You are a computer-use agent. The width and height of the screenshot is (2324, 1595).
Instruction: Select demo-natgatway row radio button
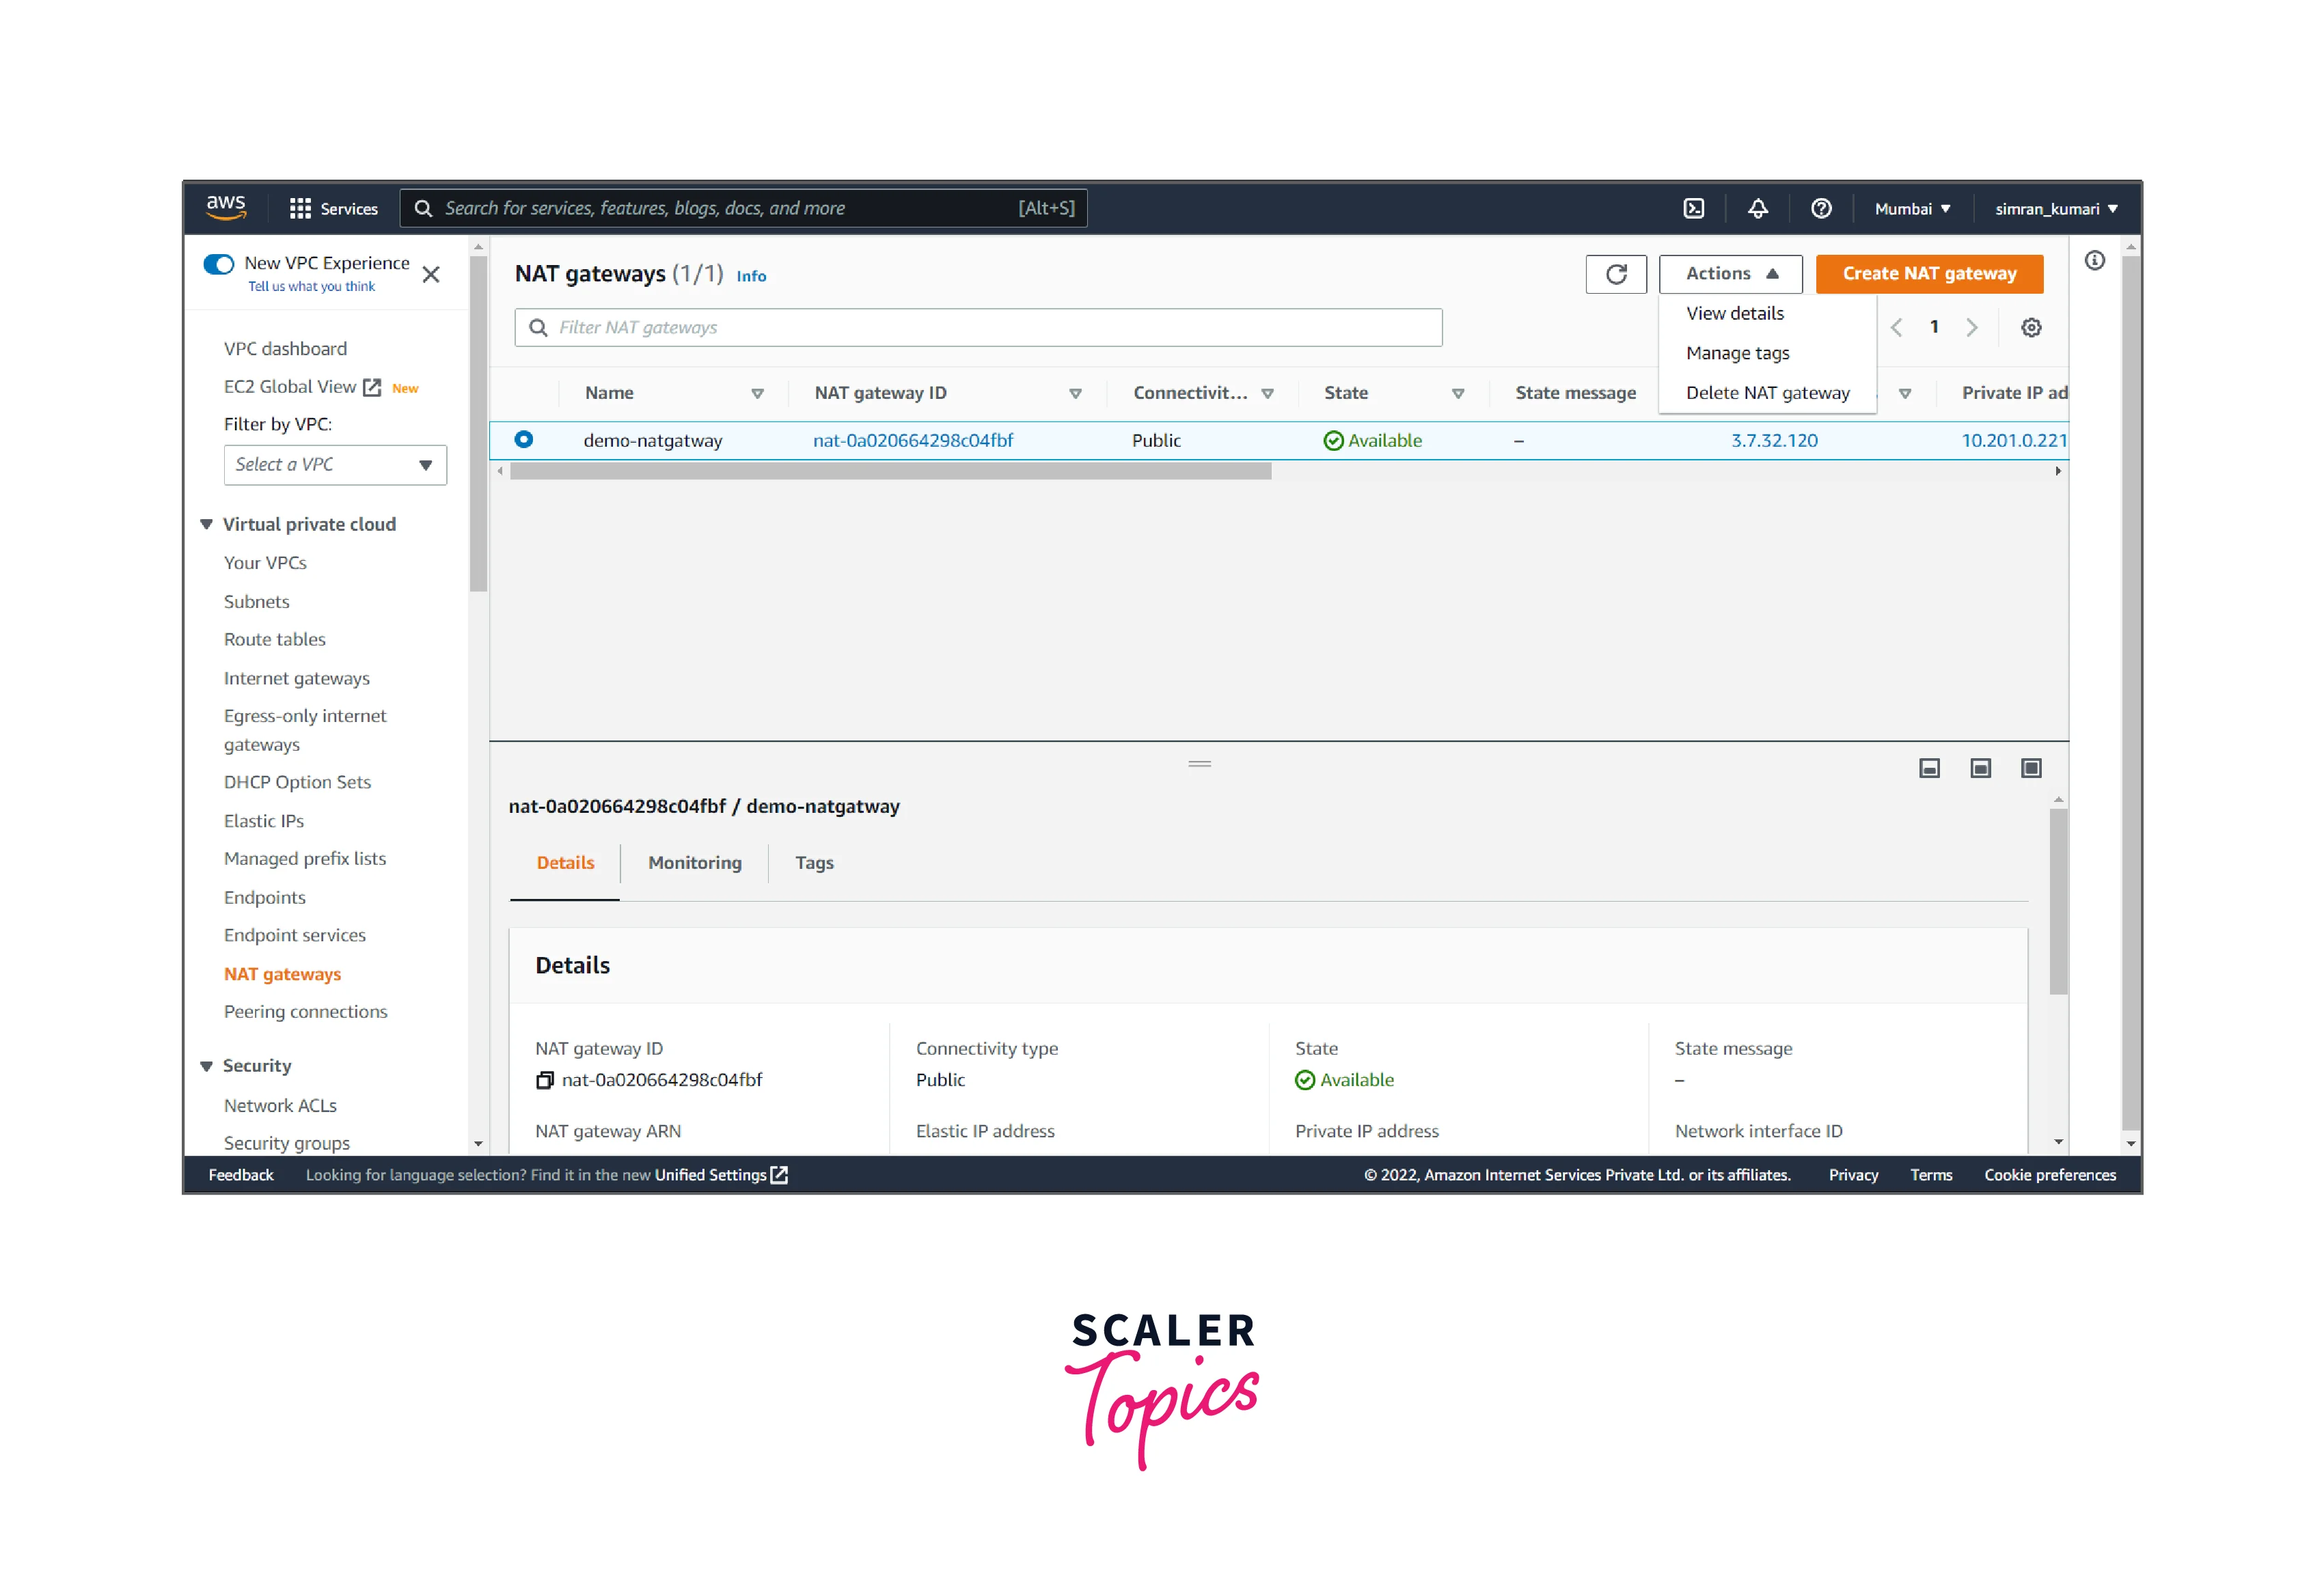523,440
